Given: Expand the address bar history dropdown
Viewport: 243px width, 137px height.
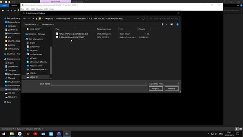Looking at the screenshot, I should pyautogui.click(x=138, y=19).
